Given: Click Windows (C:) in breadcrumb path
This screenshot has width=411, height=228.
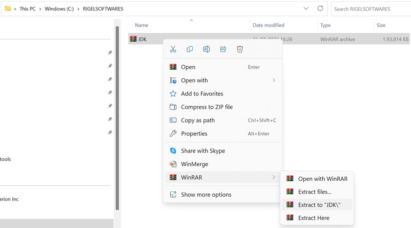Looking at the screenshot, I should point(59,9).
